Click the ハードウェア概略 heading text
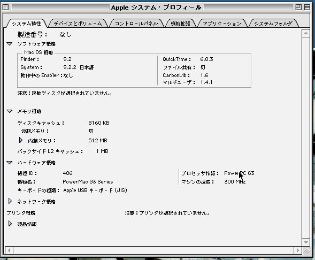 point(36,163)
